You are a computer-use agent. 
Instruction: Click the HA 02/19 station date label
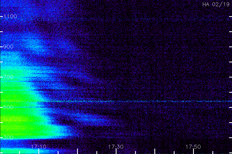pos(216,4)
